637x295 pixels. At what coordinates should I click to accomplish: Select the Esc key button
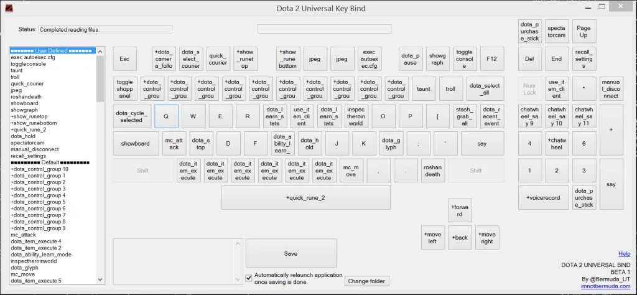tap(124, 59)
